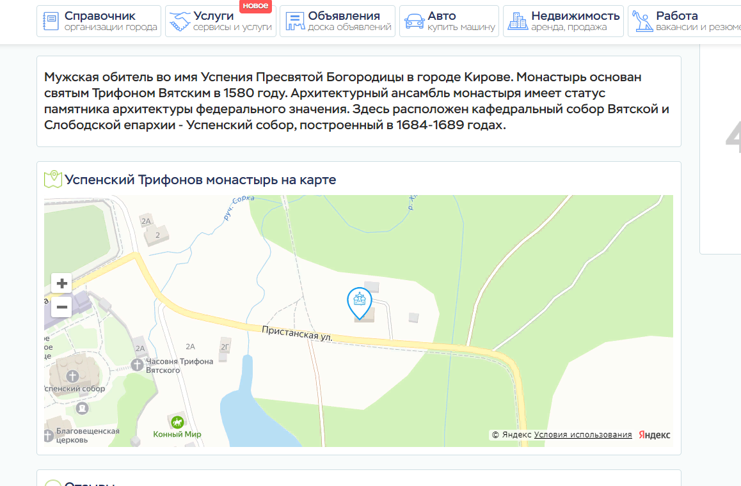Click the Яндекс logo on the map
Image resolution: width=741 pixels, height=486 pixels.
point(654,435)
